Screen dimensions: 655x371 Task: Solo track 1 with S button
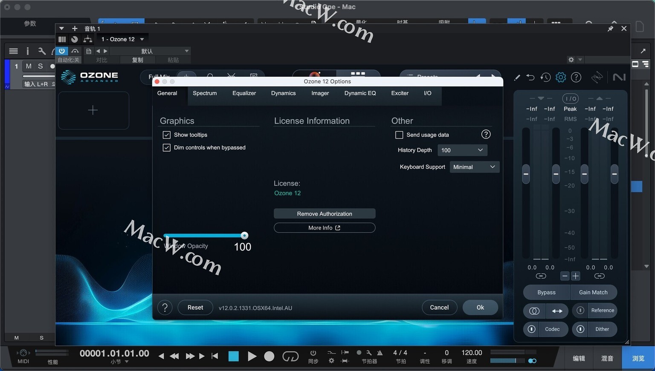point(41,66)
